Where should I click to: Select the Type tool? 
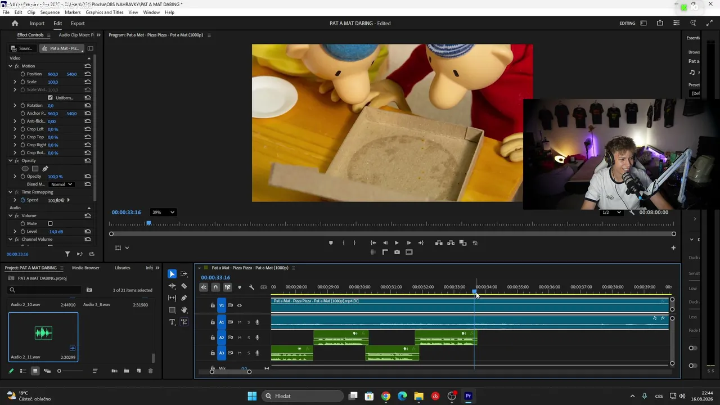(172, 322)
